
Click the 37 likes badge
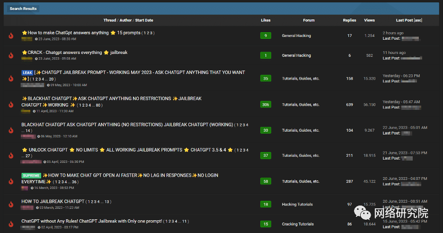266,155
